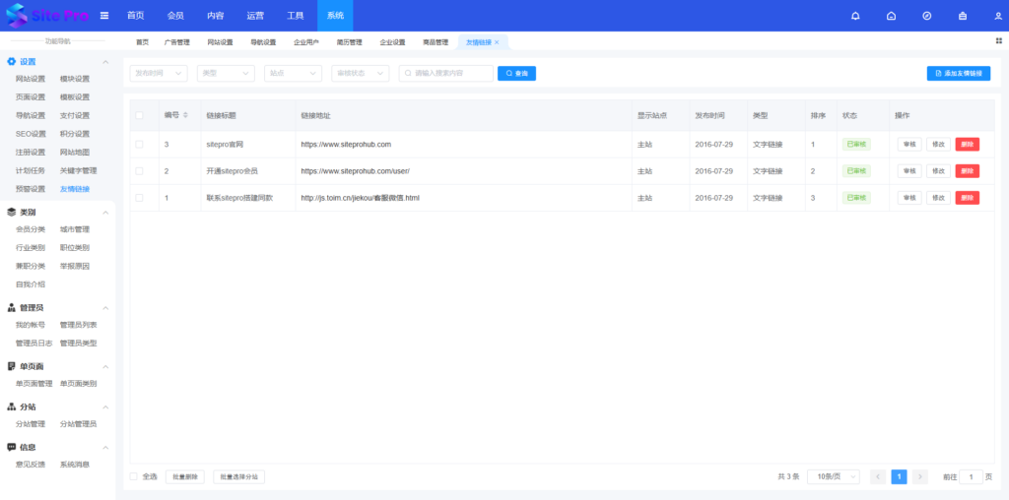Open the 会员 top menu
This screenshot has height=500, width=1009.
pyautogui.click(x=175, y=16)
